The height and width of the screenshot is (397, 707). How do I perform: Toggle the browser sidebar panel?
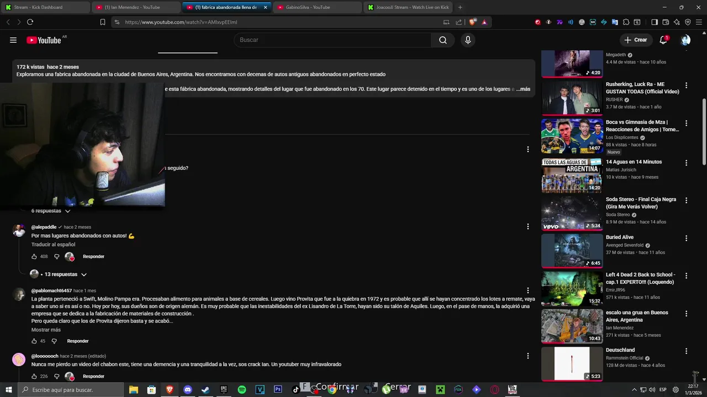pyautogui.click(x=655, y=22)
